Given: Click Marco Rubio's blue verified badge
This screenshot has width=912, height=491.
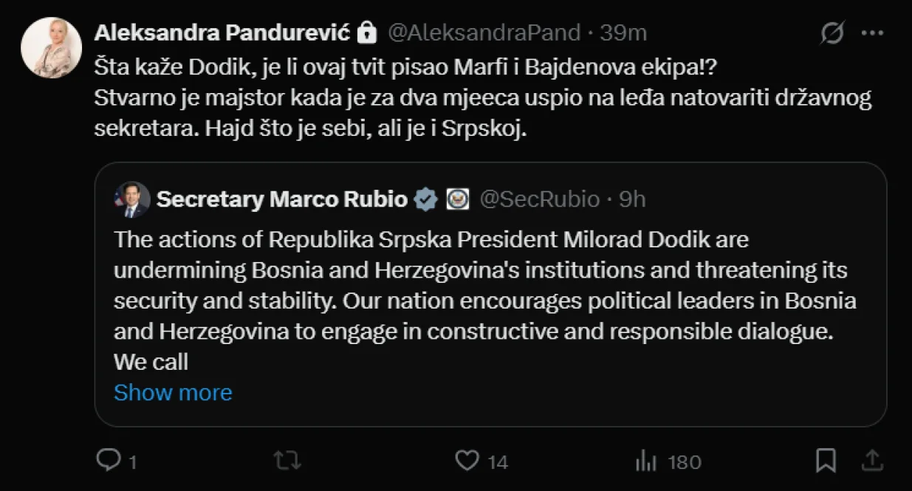Looking at the screenshot, I should [x=424, y=198].
